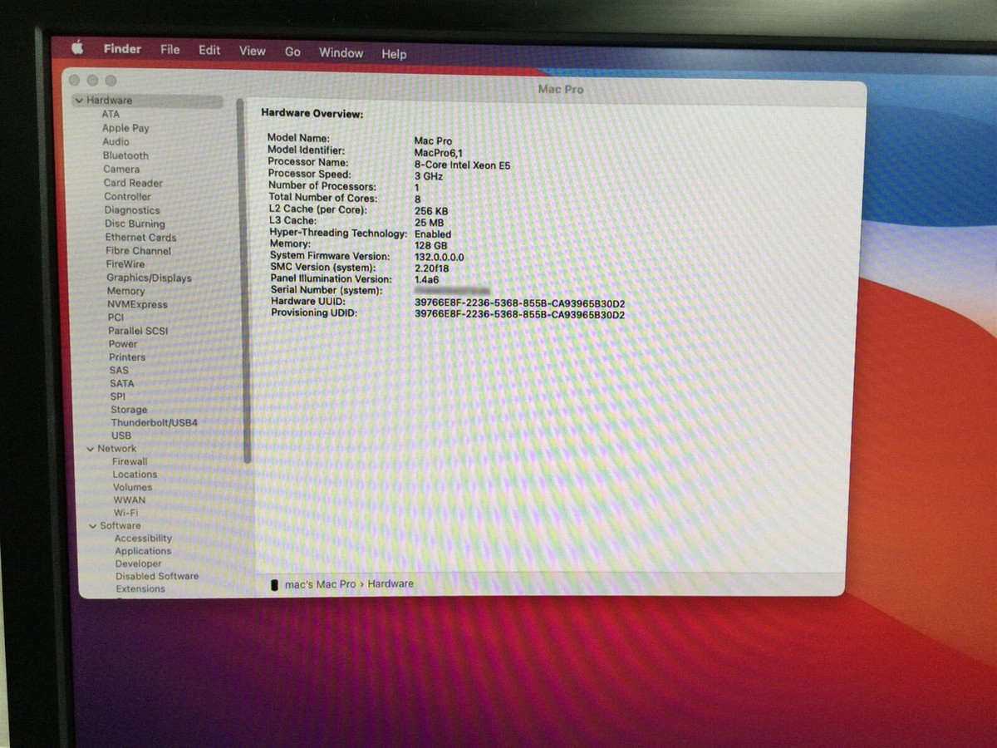Select Thunderbolt/USB4 in the sidebar
997x748 pixels.
click(155, 422)
